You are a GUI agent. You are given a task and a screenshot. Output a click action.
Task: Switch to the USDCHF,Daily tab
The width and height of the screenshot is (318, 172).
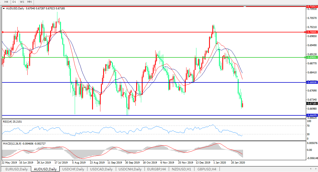point(73,169)
